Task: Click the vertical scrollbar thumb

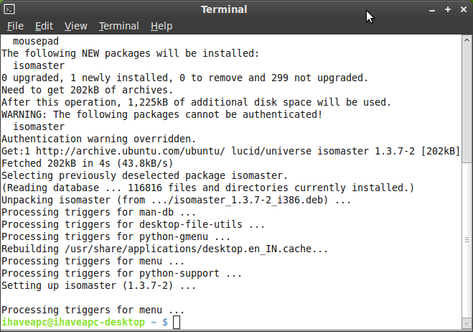Action: tap(467, 240)
